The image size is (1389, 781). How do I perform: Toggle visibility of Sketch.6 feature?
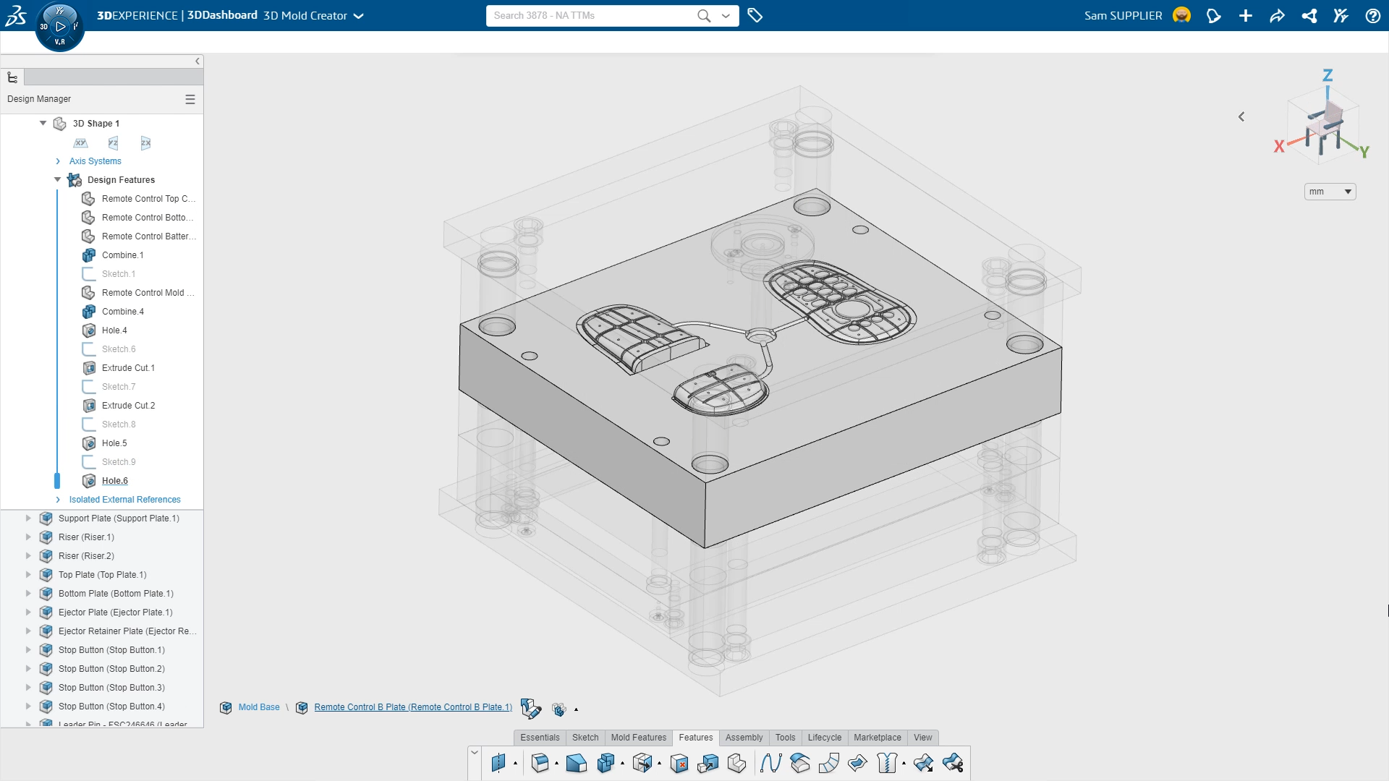pos(90,348)
